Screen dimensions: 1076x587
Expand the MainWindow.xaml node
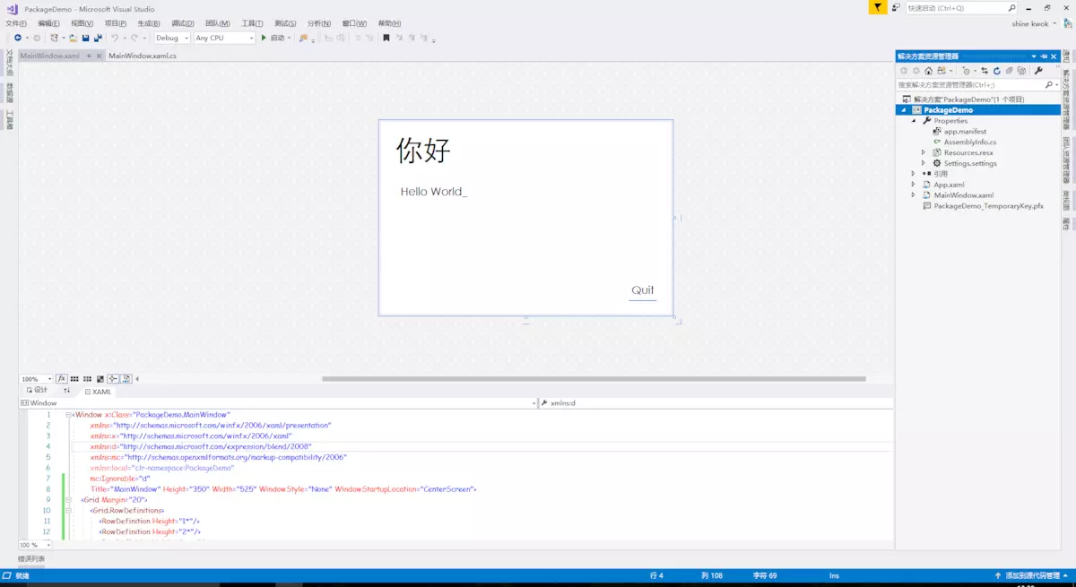point(914,195)
